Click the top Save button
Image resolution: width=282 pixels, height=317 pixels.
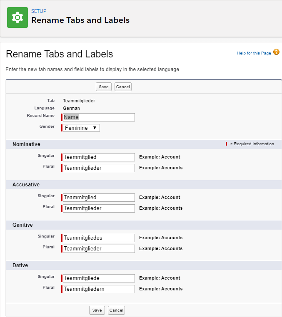[104, 87]
